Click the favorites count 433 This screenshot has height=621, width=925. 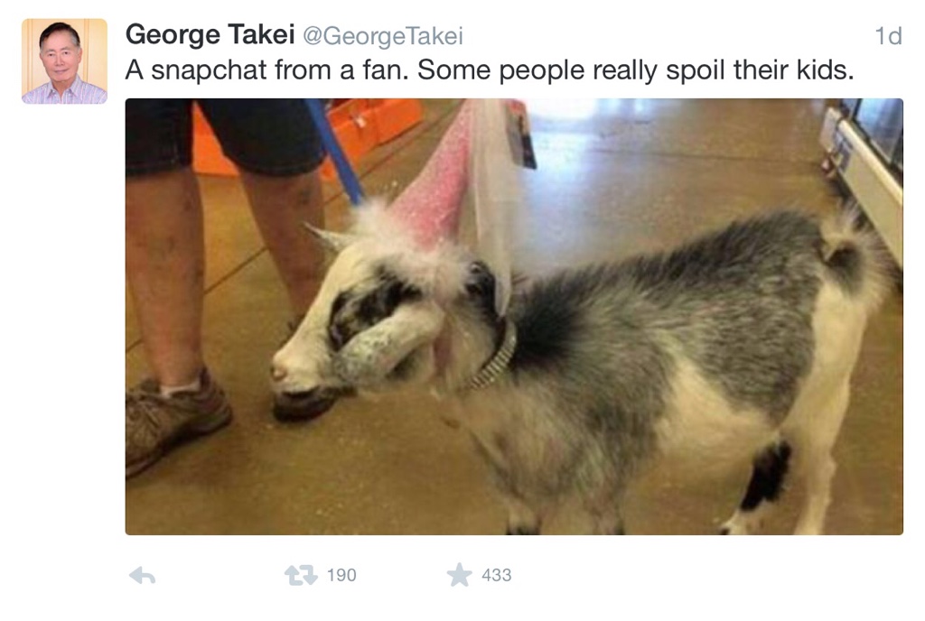[x=496, y=575]
